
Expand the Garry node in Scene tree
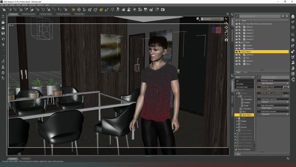click(242, 51)
